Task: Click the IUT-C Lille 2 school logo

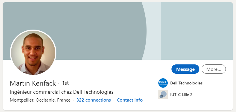Action: [163, 95]
